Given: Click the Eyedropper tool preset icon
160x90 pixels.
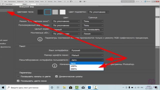Looking at the screenshot, I should pyautogui.click(x=3, y=4).
